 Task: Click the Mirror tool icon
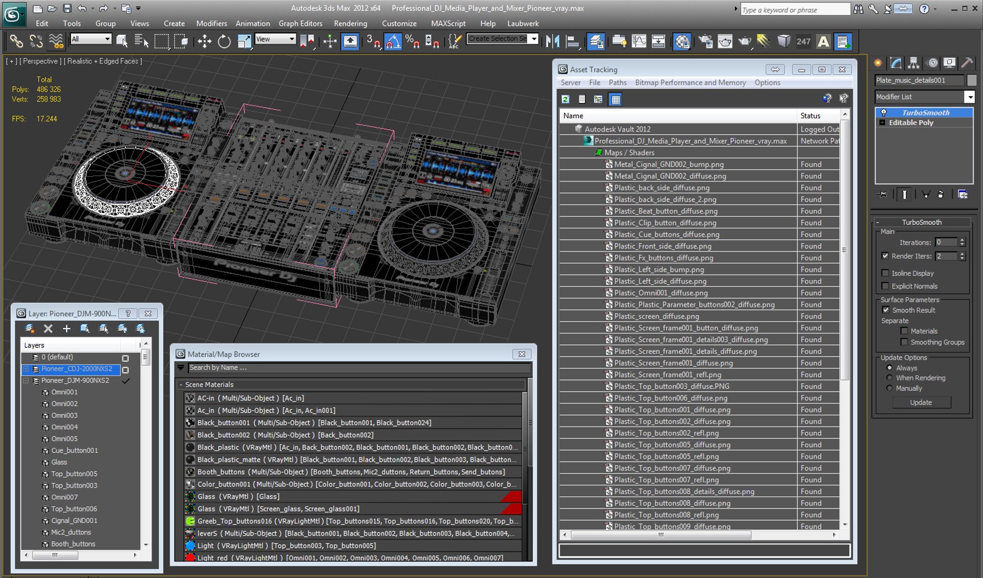[552, 41]
